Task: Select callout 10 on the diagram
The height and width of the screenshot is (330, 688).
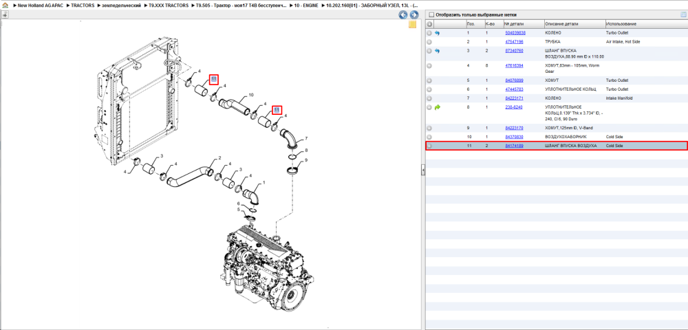Action: coord(251,95)
